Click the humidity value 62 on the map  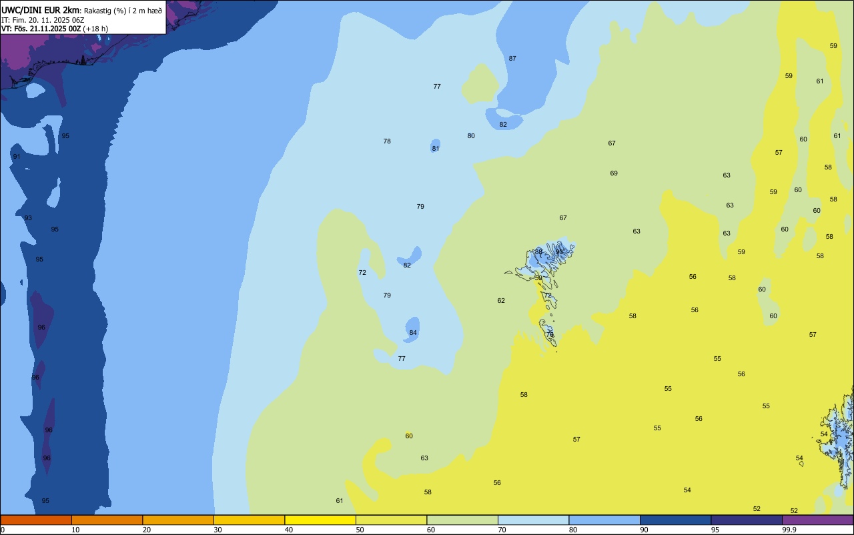[x=501, y=301]
